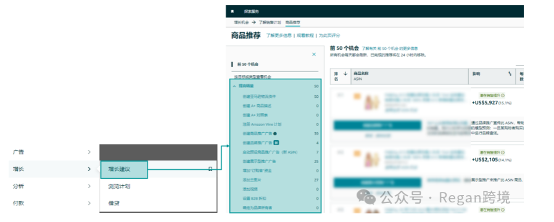The image size is (554, 222).
Task: Click the info icon next to 创建商品推广广告
Action: [x=275, y=133]
